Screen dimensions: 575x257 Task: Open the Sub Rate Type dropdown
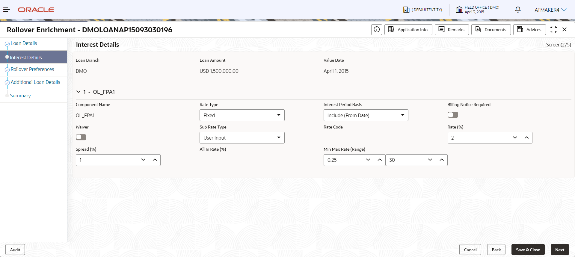click(242, 138)
